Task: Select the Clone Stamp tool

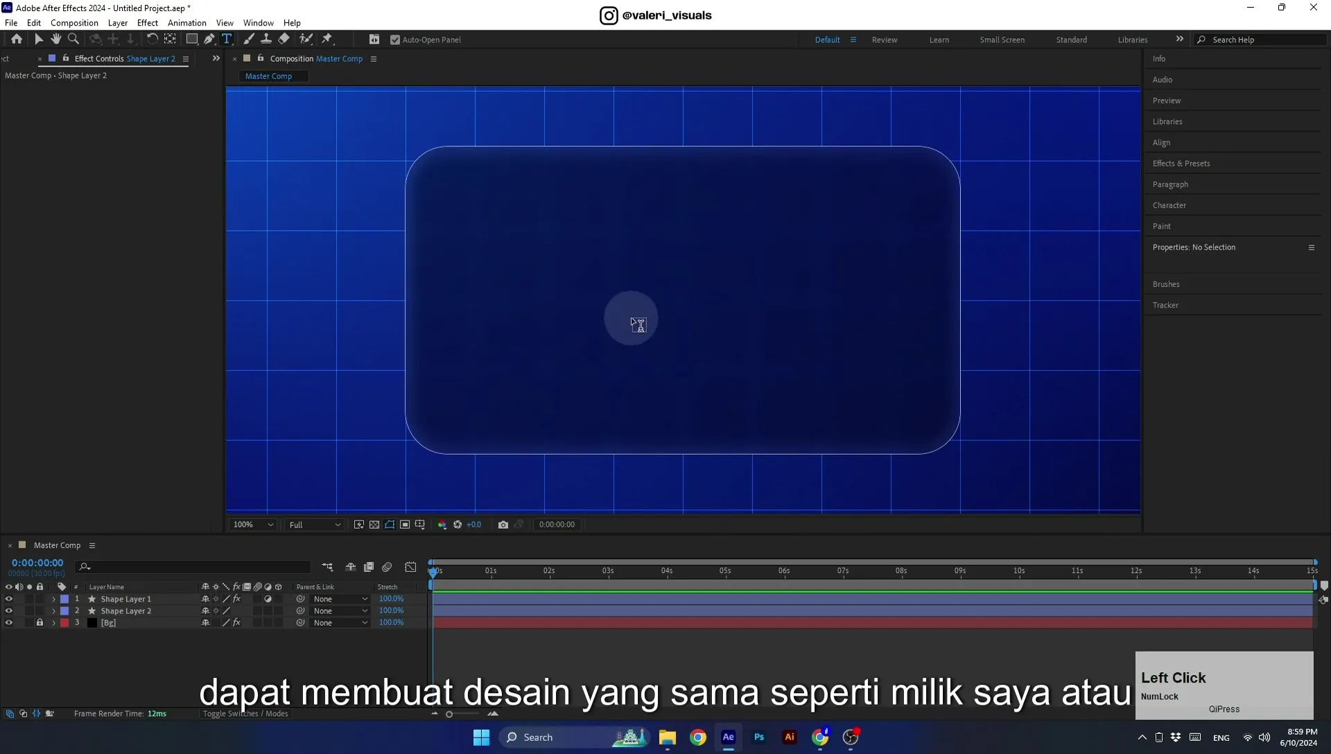Action: [266, 39]
